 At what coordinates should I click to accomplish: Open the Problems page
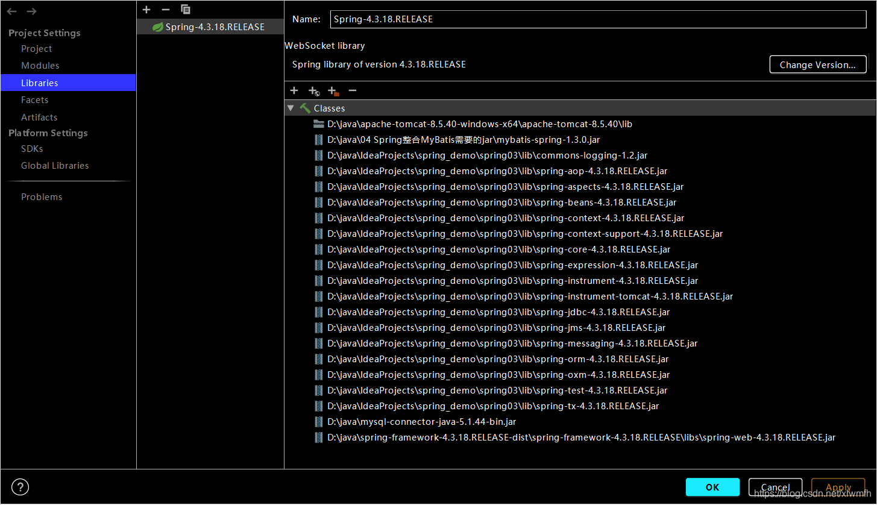coord(42,197)
